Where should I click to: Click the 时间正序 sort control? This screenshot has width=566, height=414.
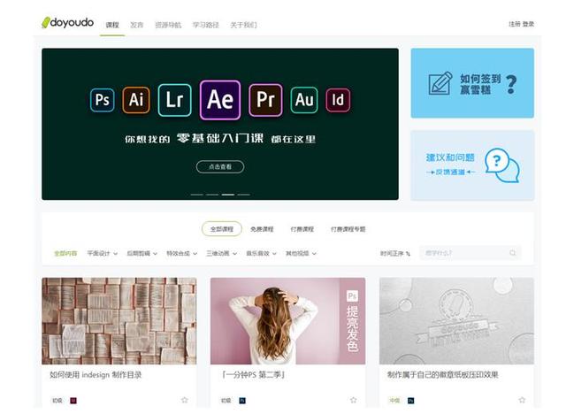click(395, 253)
